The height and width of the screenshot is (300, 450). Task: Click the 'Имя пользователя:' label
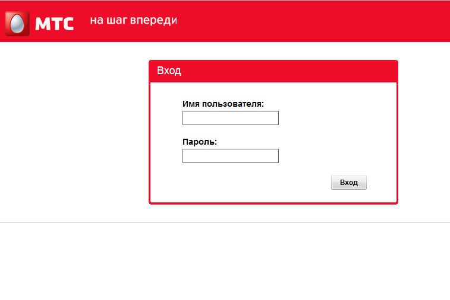tap(223, 104)
